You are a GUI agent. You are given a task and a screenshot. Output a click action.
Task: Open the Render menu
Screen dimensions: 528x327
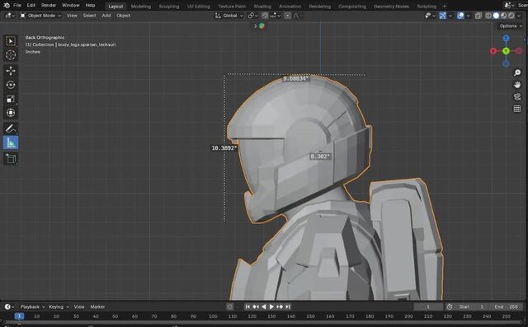(x=49, y=6)
